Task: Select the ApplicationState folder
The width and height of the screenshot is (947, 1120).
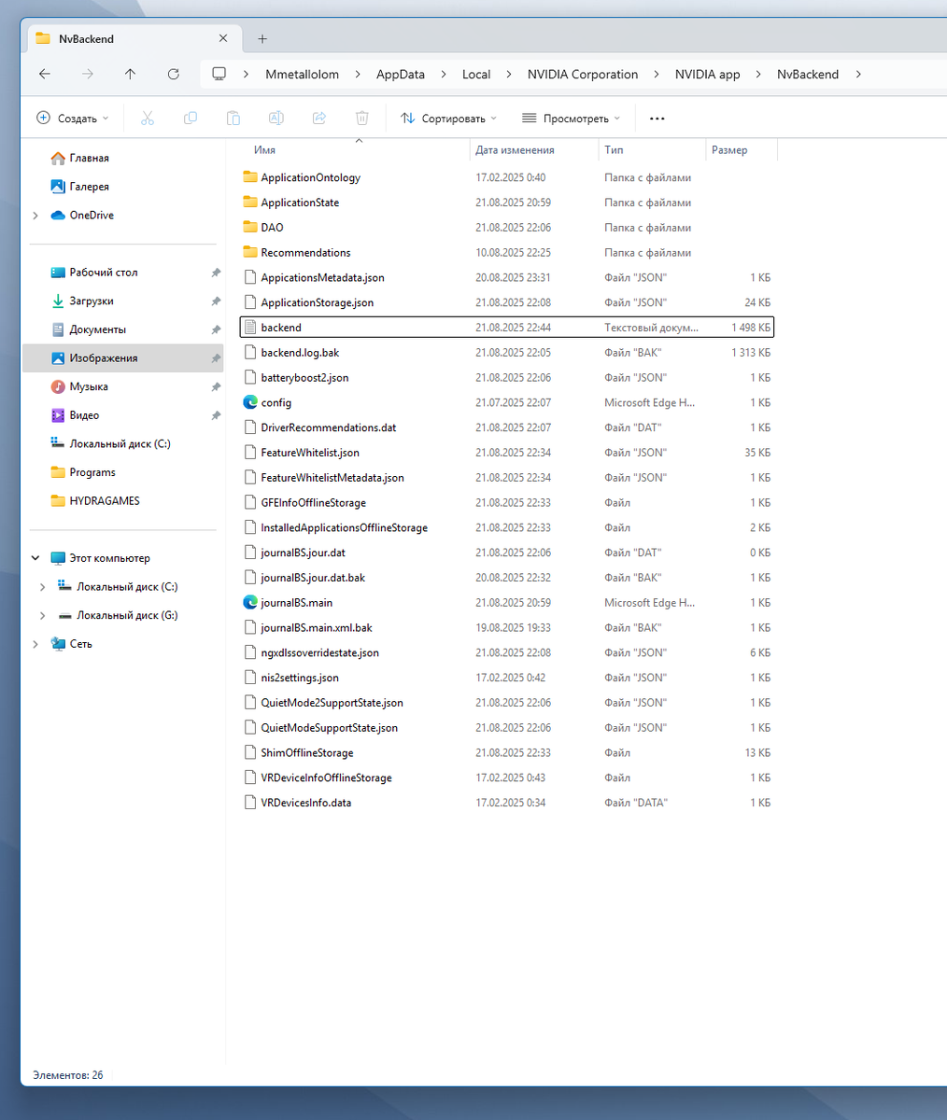Action: pos(507,203)
